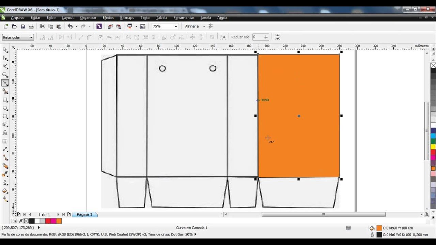436x245 pixels.
Task: Select the Rectangle tool
Action: [5, 100]
